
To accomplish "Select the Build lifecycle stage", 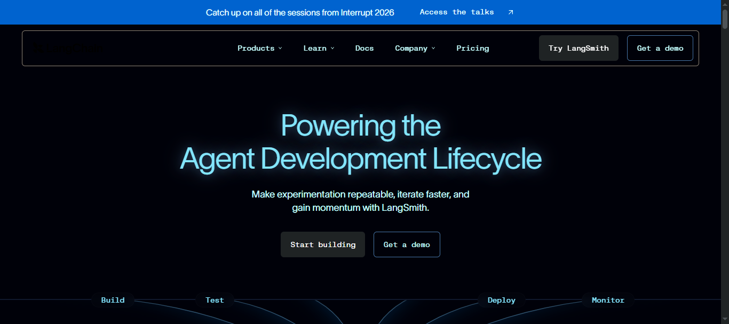I will 113,300.
